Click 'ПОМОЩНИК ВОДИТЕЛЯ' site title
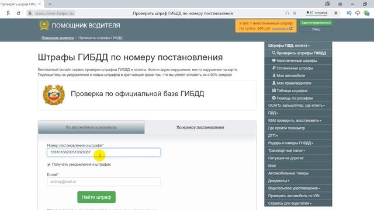374x210 pixels. pos(86,26)
